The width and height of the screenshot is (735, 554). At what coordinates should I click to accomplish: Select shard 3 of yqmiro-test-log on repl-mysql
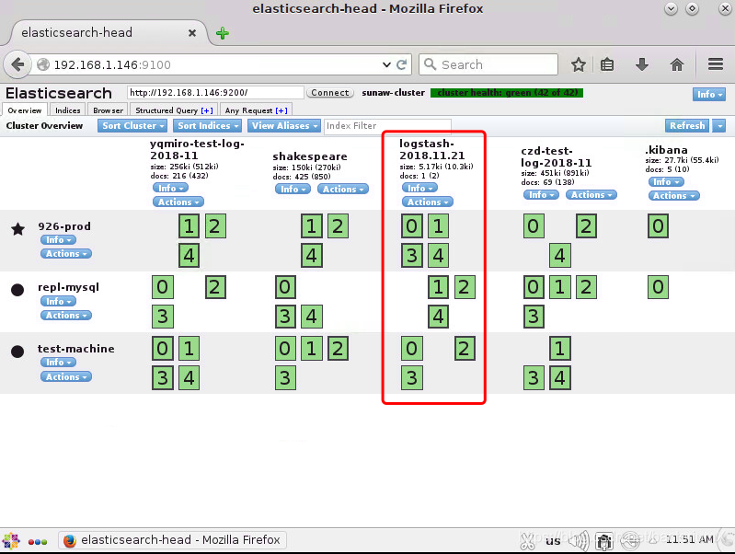click(163, 317)
